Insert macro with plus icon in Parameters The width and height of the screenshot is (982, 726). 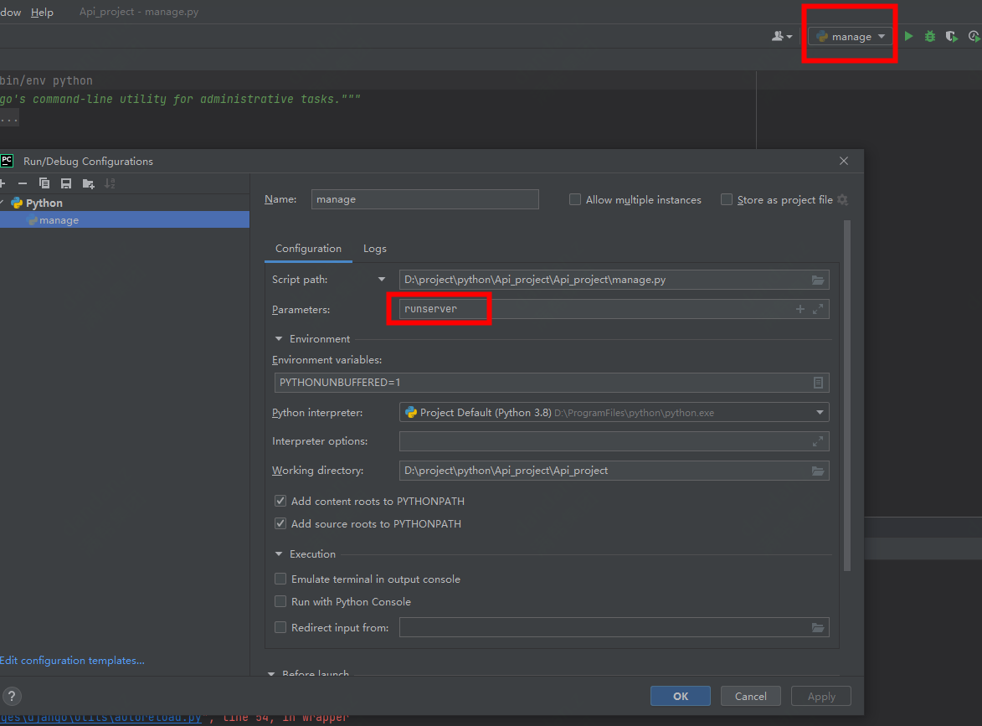(x=799, y=309)
